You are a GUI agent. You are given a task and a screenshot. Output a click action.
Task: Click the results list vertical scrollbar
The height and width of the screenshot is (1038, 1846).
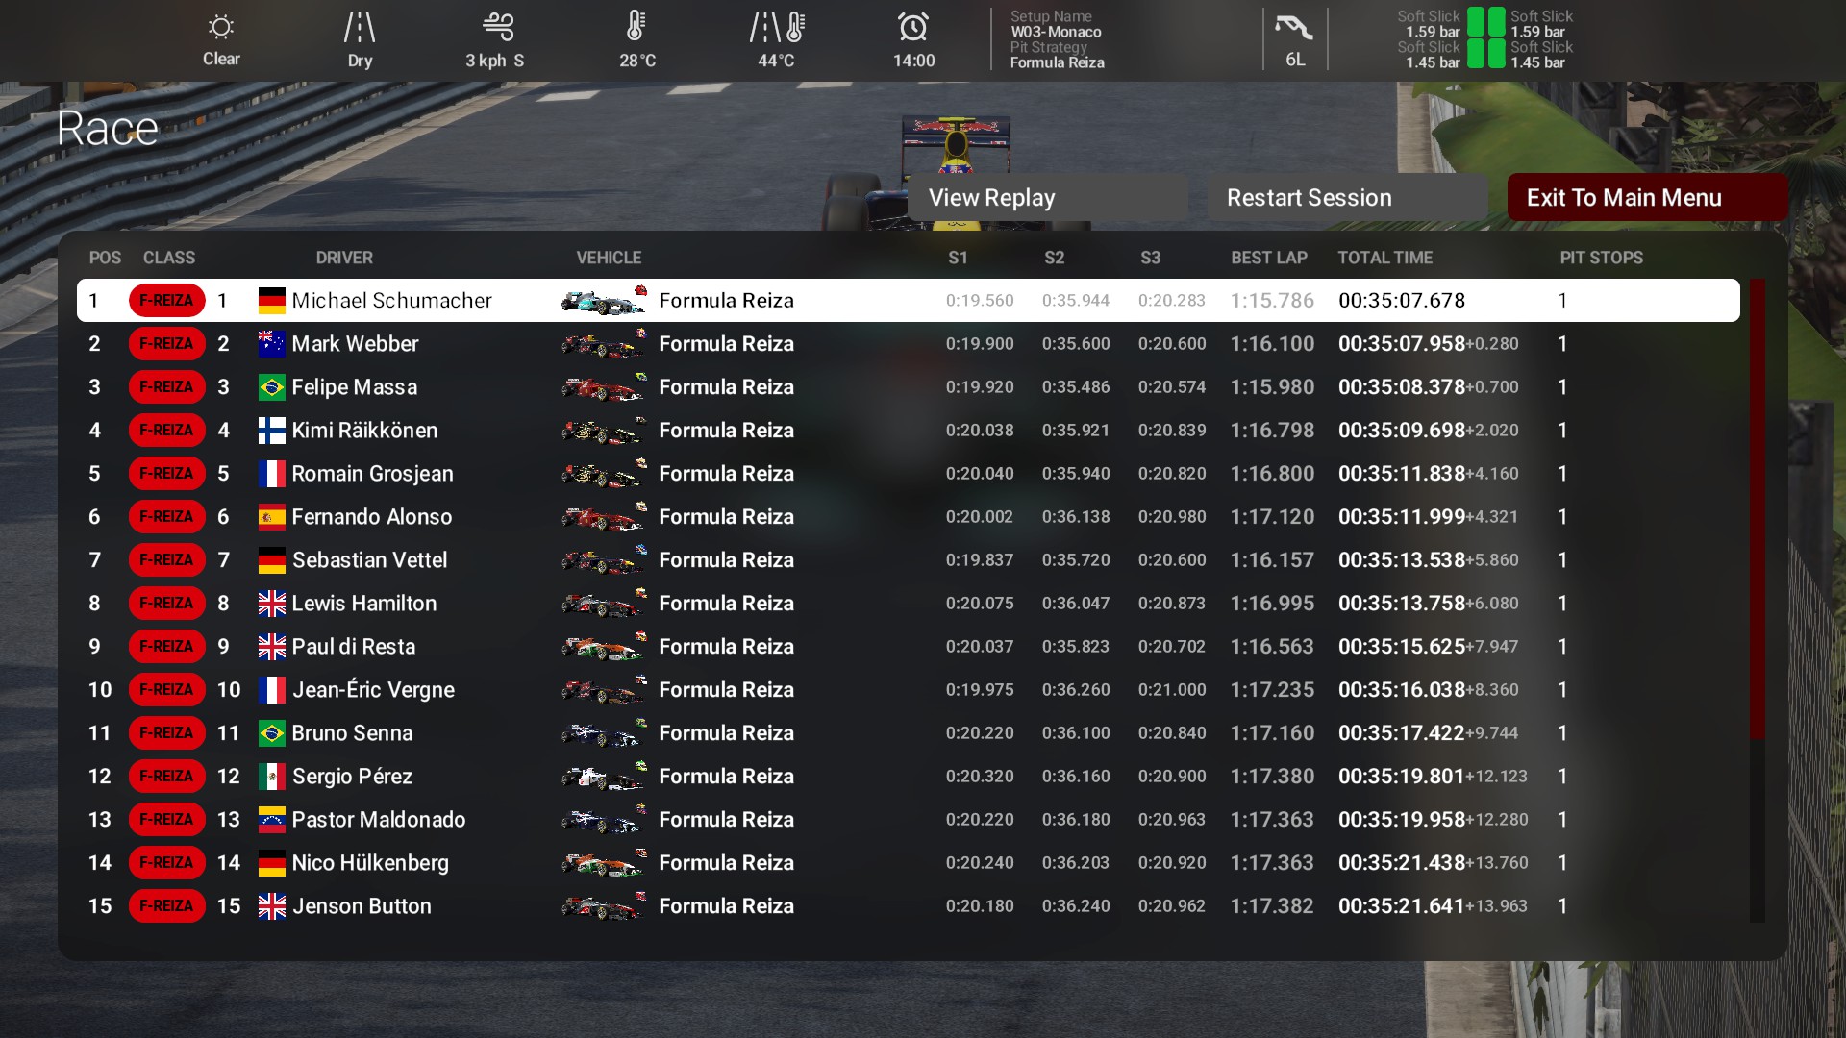tap(1758, 509)
